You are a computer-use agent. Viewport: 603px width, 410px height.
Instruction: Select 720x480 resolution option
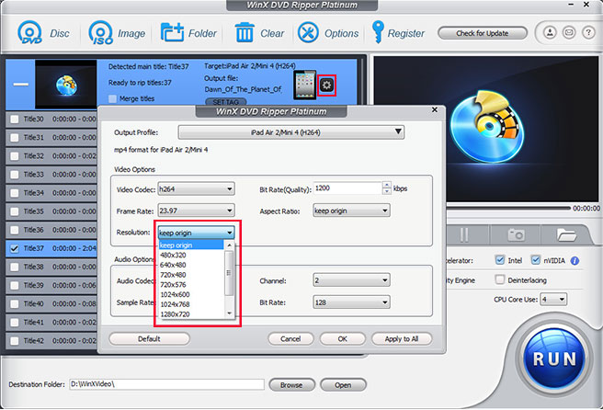191,275
